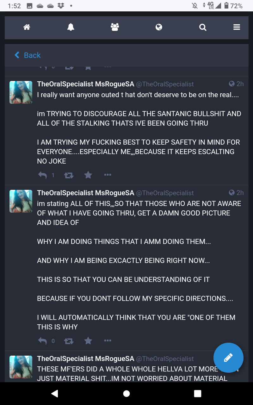Boost the "ONE OF THEM" post
Viewport: 253px width, 405px height.
pos(69,341)
